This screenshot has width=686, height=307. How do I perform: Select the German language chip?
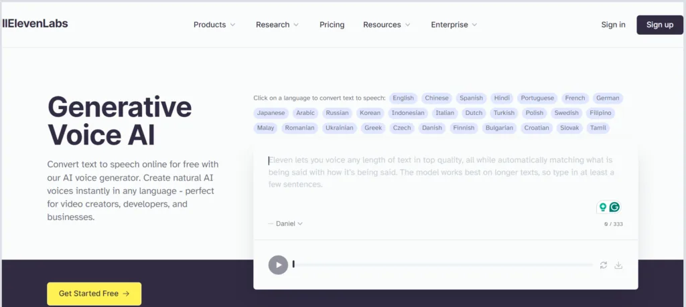608,98
